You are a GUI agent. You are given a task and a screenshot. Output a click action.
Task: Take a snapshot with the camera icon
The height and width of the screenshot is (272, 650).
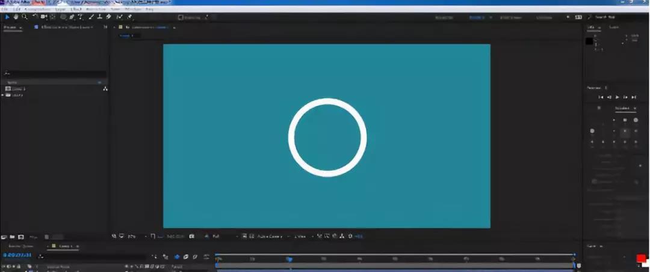point(191,237)
